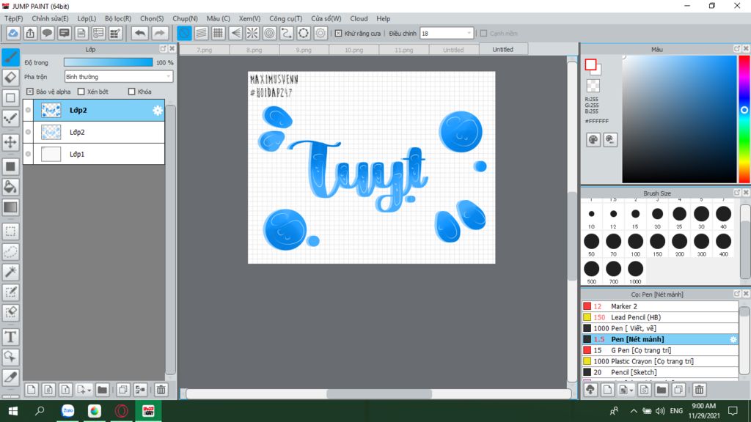Open the add-brush dropdown in brush panel
This screenshot has width=751, height=422.
631,390
